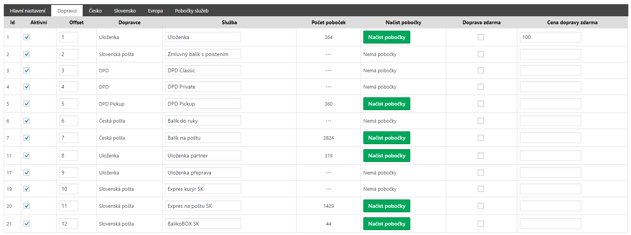Toggle Aktivní checkbox for Expres na poštu SK
This screenshot has height=235, width=631.
(x=27, y=206)
